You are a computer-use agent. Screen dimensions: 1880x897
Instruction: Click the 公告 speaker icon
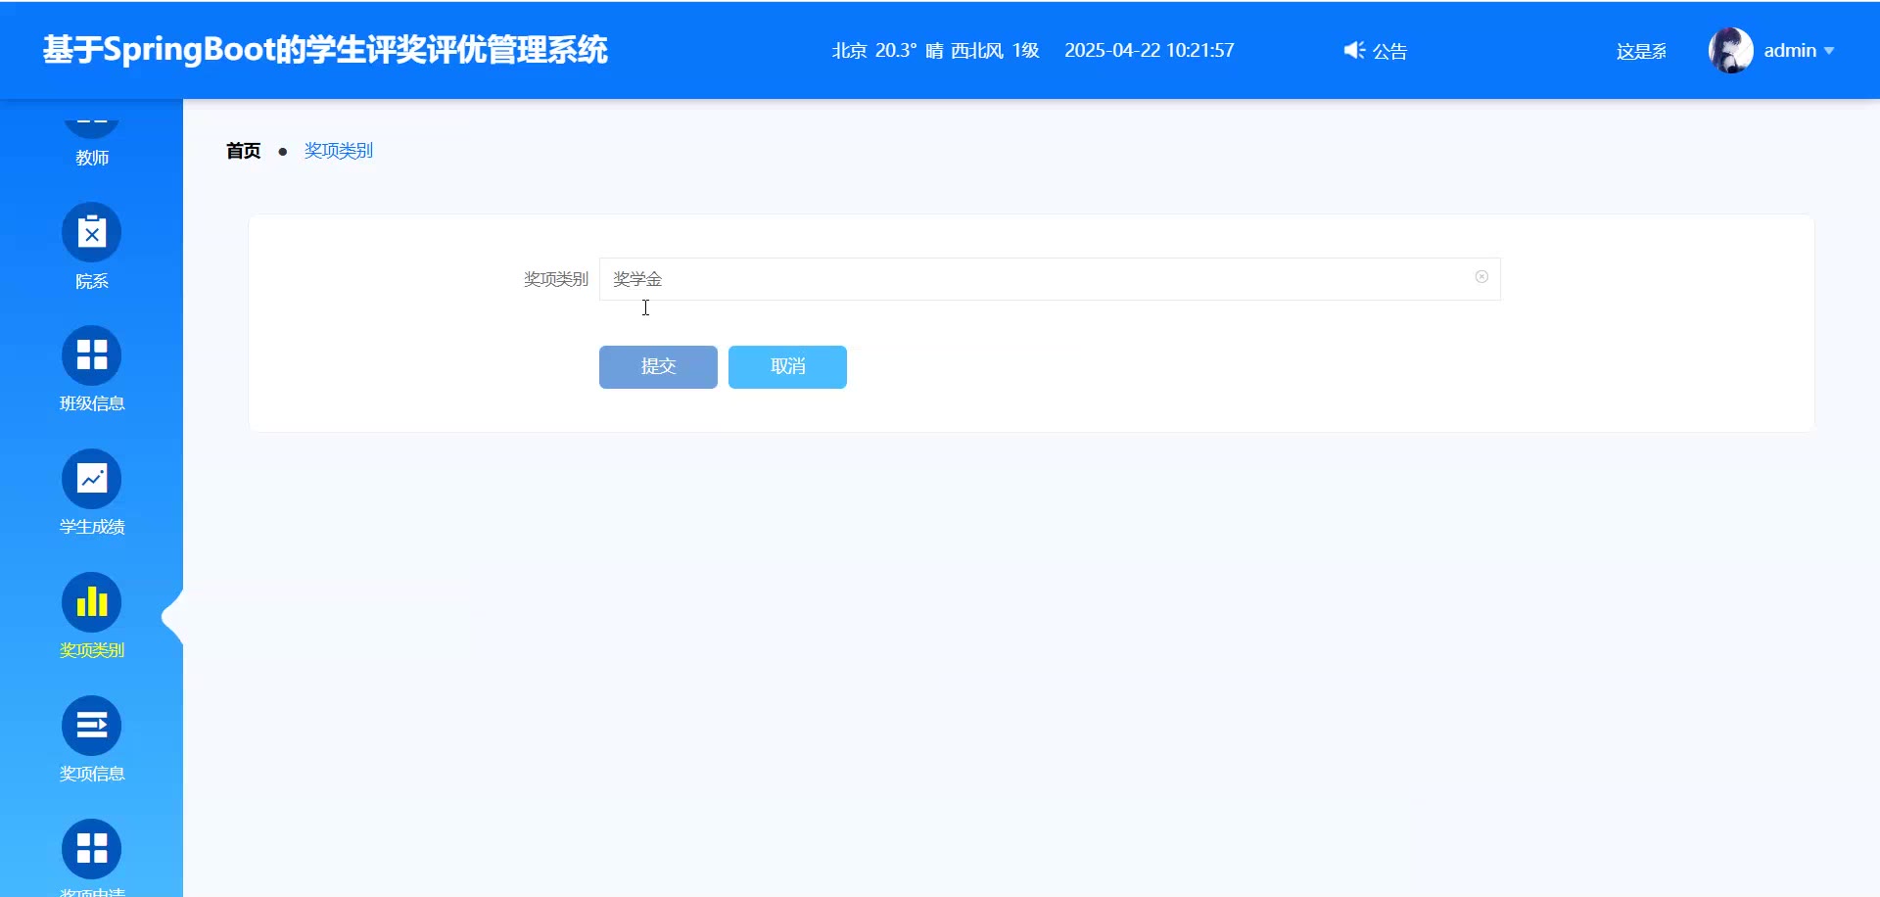pos(1354,50)
